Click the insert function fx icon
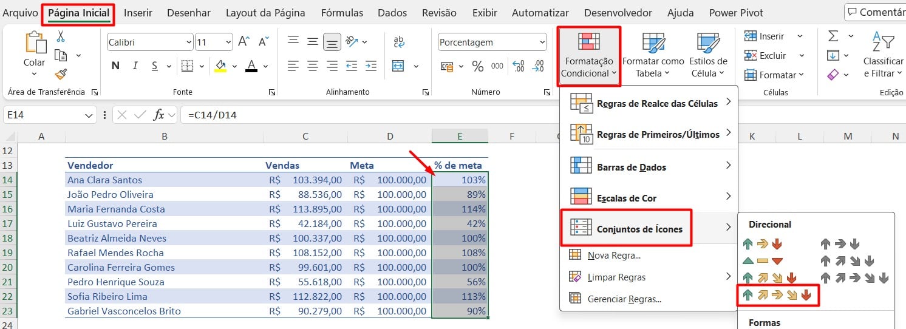The width and height of the screenshot is (906, 329). [x=159, y=115]
